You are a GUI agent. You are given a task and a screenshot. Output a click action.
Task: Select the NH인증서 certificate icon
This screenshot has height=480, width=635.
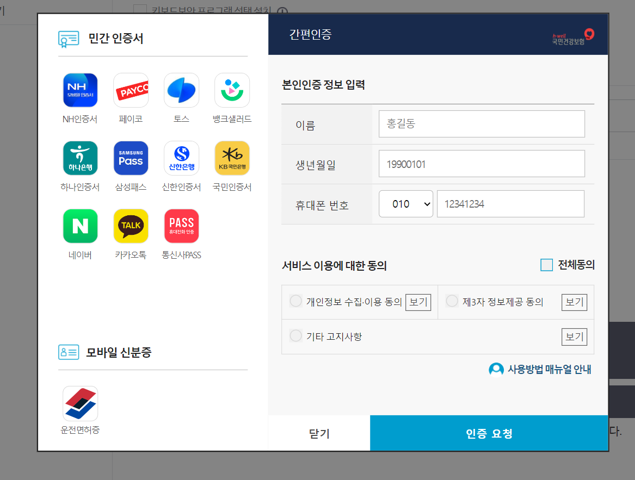80,90
